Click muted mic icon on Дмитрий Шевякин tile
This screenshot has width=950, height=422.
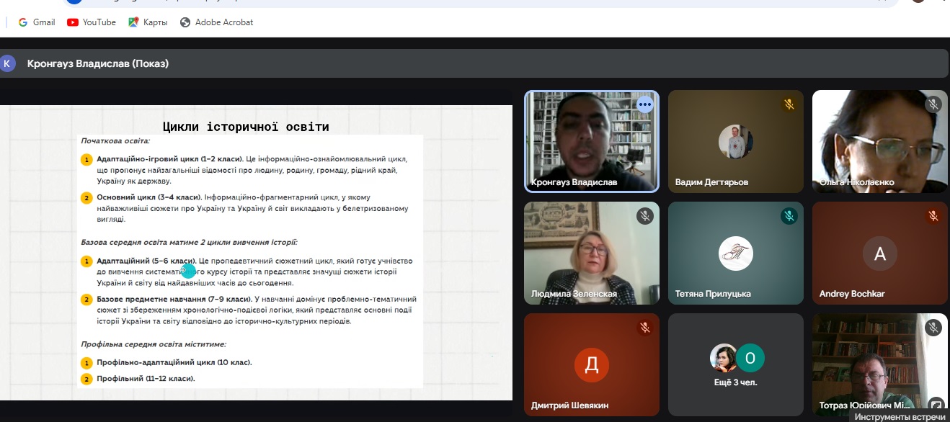(x=644, y=328)
